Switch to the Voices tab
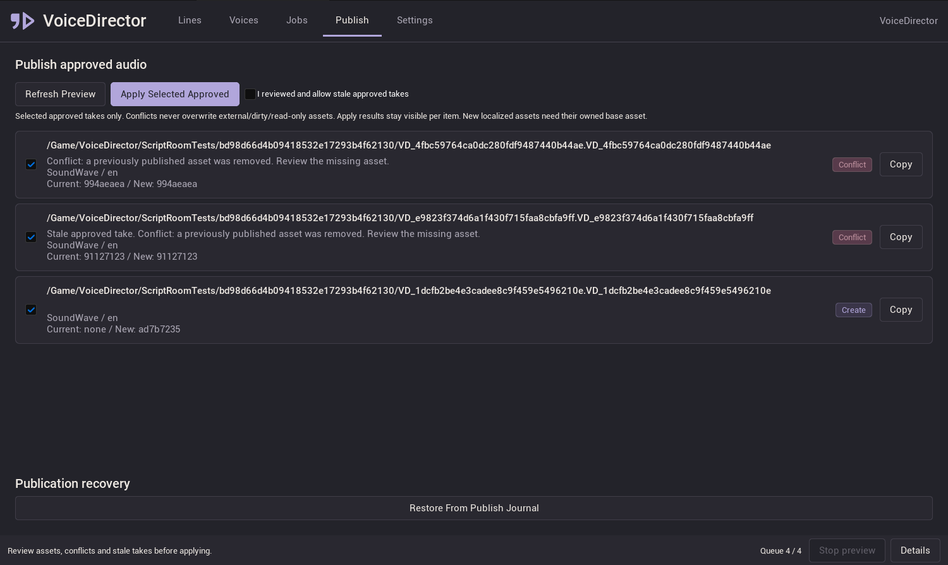This screenshot has width=948, height=565. pyautogui.click(x=244, y=20)
